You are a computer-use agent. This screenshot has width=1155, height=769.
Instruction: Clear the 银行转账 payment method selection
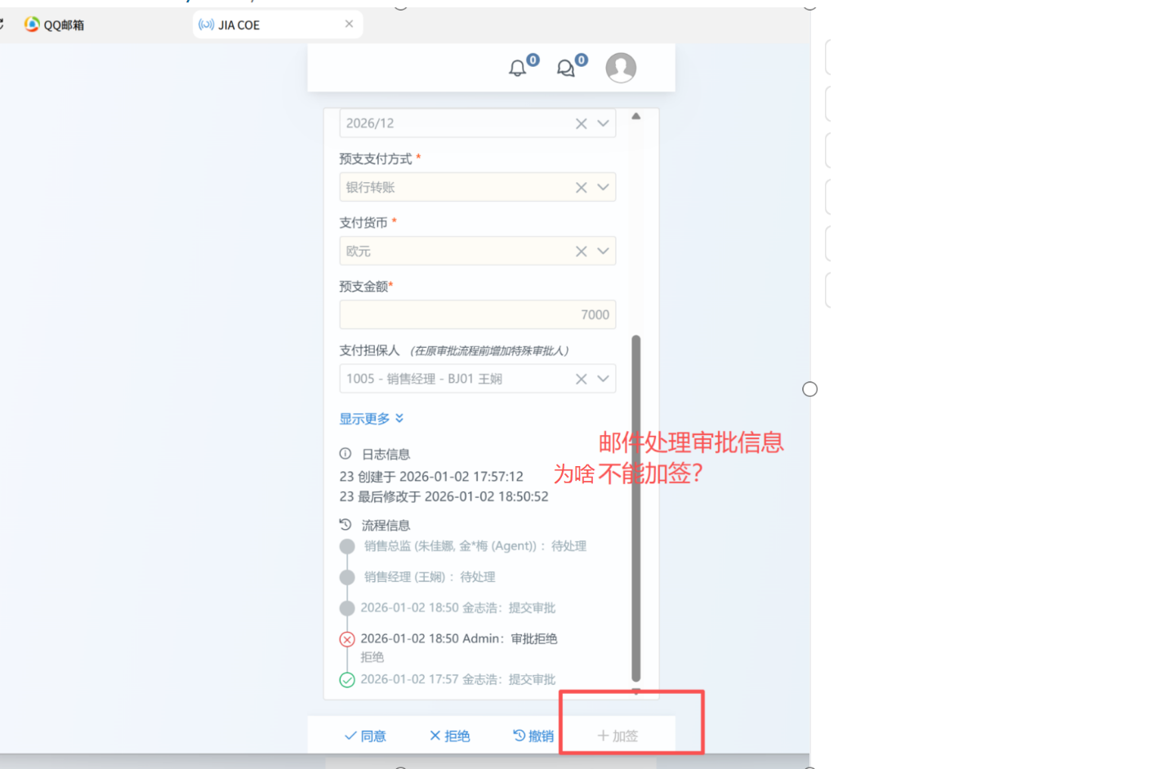pos(581,187)
